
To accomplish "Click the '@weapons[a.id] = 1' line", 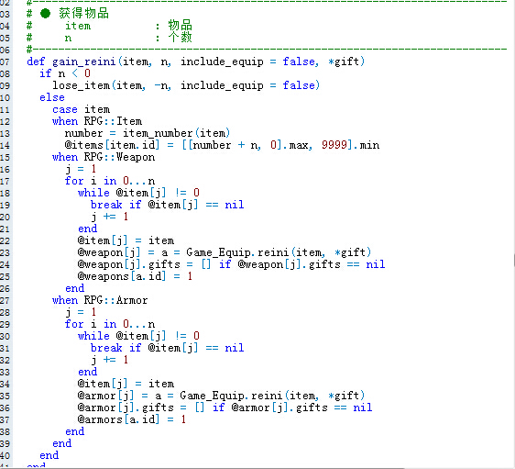I will pyautogui.click(x=135, y=276).
